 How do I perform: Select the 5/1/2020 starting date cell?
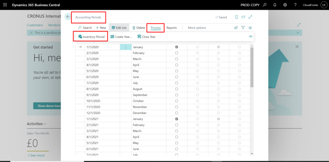pos(102,71)
